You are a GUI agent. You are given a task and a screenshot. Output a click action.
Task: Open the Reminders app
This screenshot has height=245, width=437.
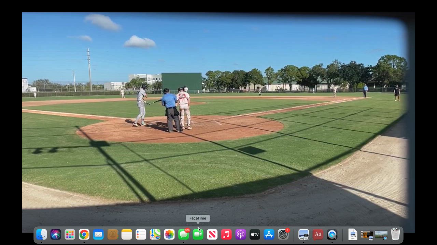141,234
